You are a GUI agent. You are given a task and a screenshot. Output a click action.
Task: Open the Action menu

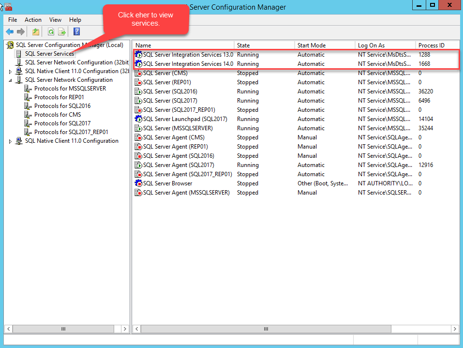click(33, 20)
